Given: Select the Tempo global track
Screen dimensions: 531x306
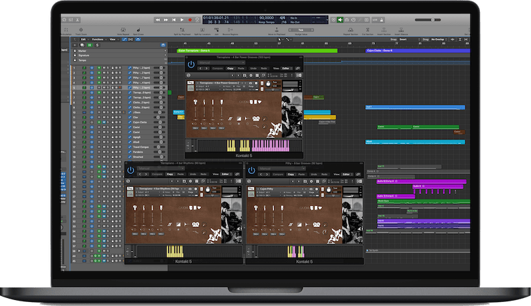Looking at the screenshot, I should (120, 60).
